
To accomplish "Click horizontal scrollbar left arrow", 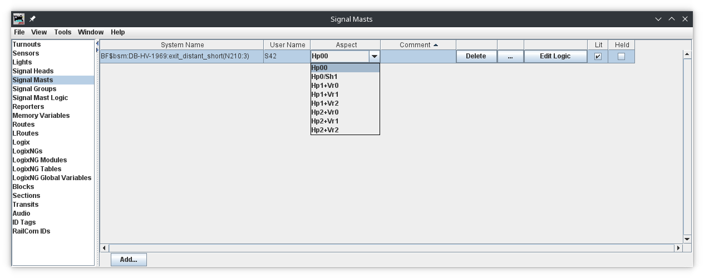I will (x=105, y=248).
